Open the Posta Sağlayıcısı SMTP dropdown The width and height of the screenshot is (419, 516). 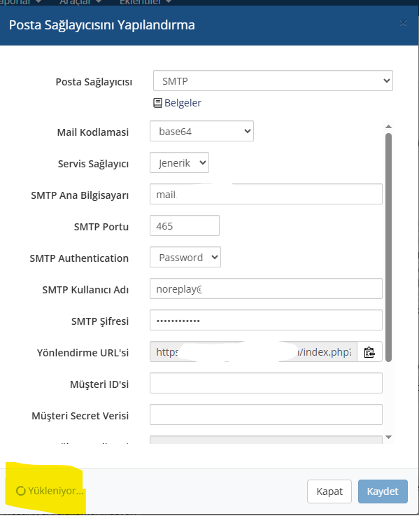(273, 81)
